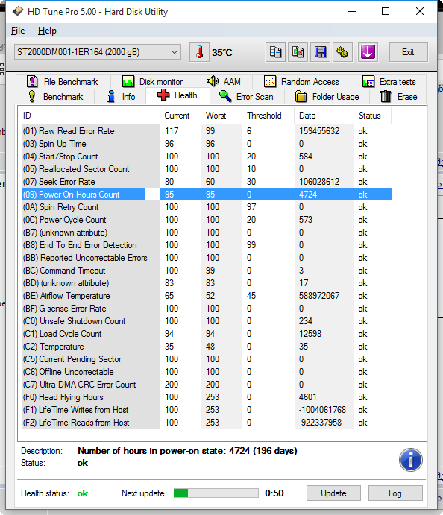443x515 pixels.
Task: Click the purple down-arrow minimize-to-tray icon
Action: [368, 52]
